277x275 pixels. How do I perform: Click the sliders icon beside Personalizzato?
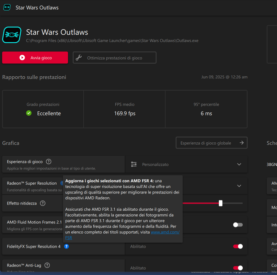pyautogui.click(x=134, y=164)
